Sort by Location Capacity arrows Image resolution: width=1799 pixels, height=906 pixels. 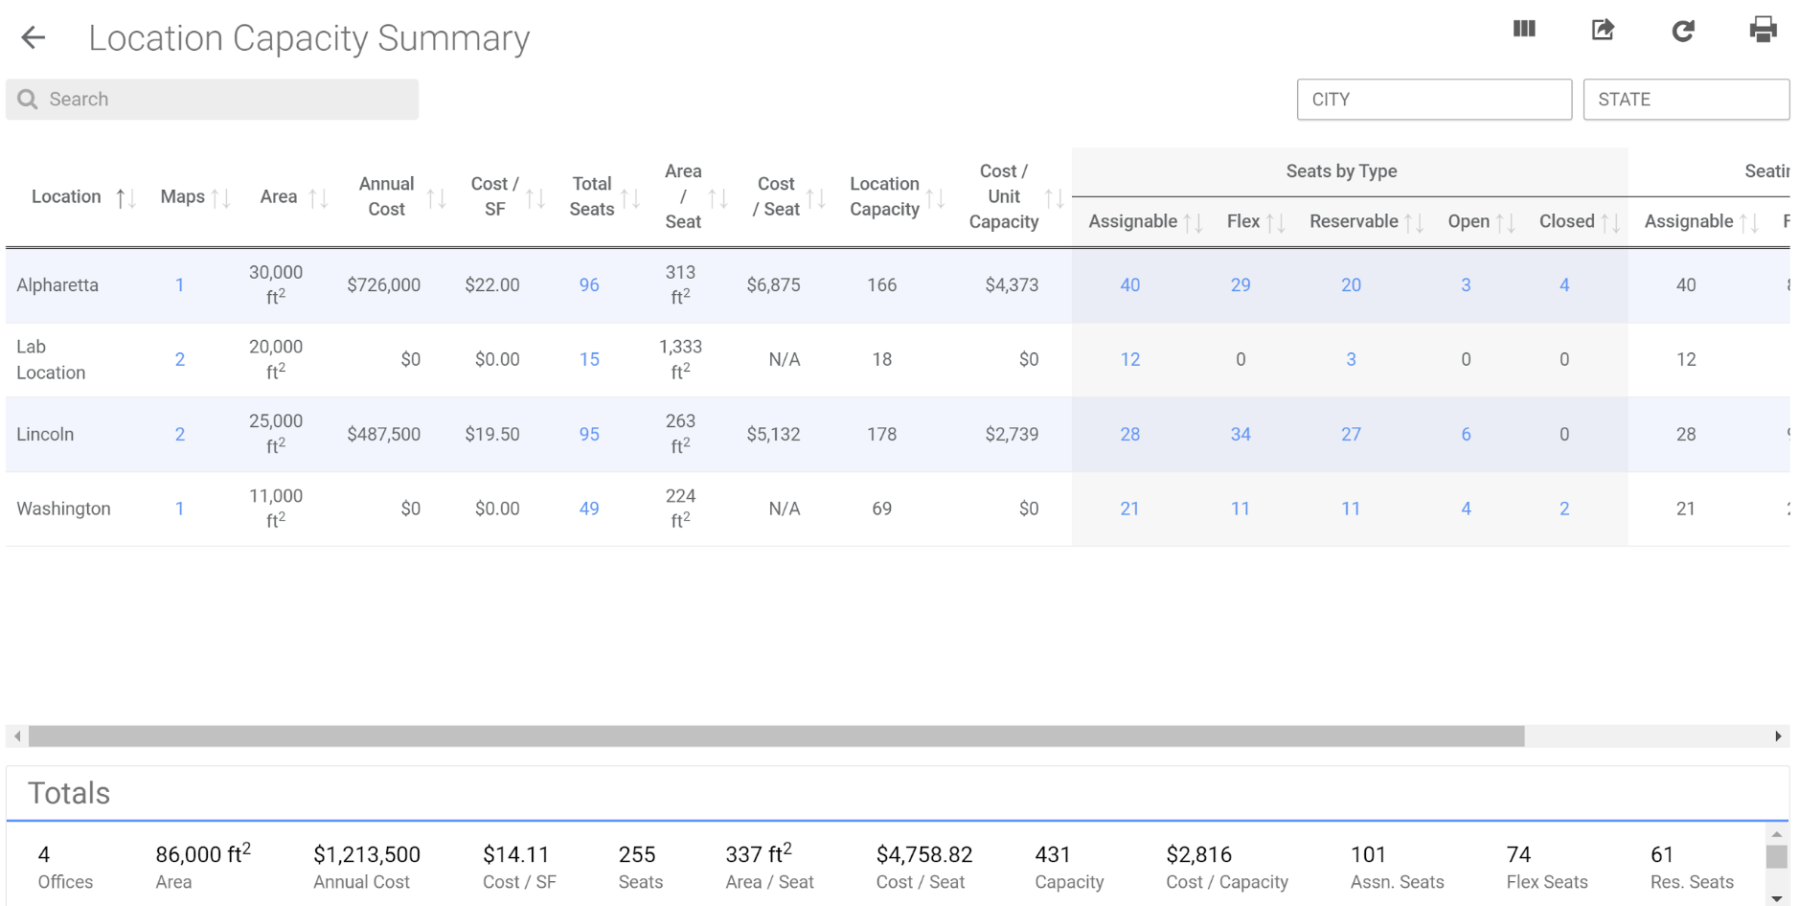tap(936, 198)
